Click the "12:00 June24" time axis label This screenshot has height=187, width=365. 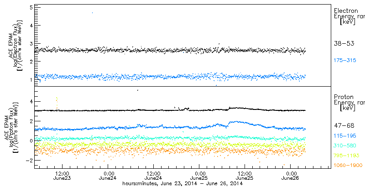click(x=153, y=176)
